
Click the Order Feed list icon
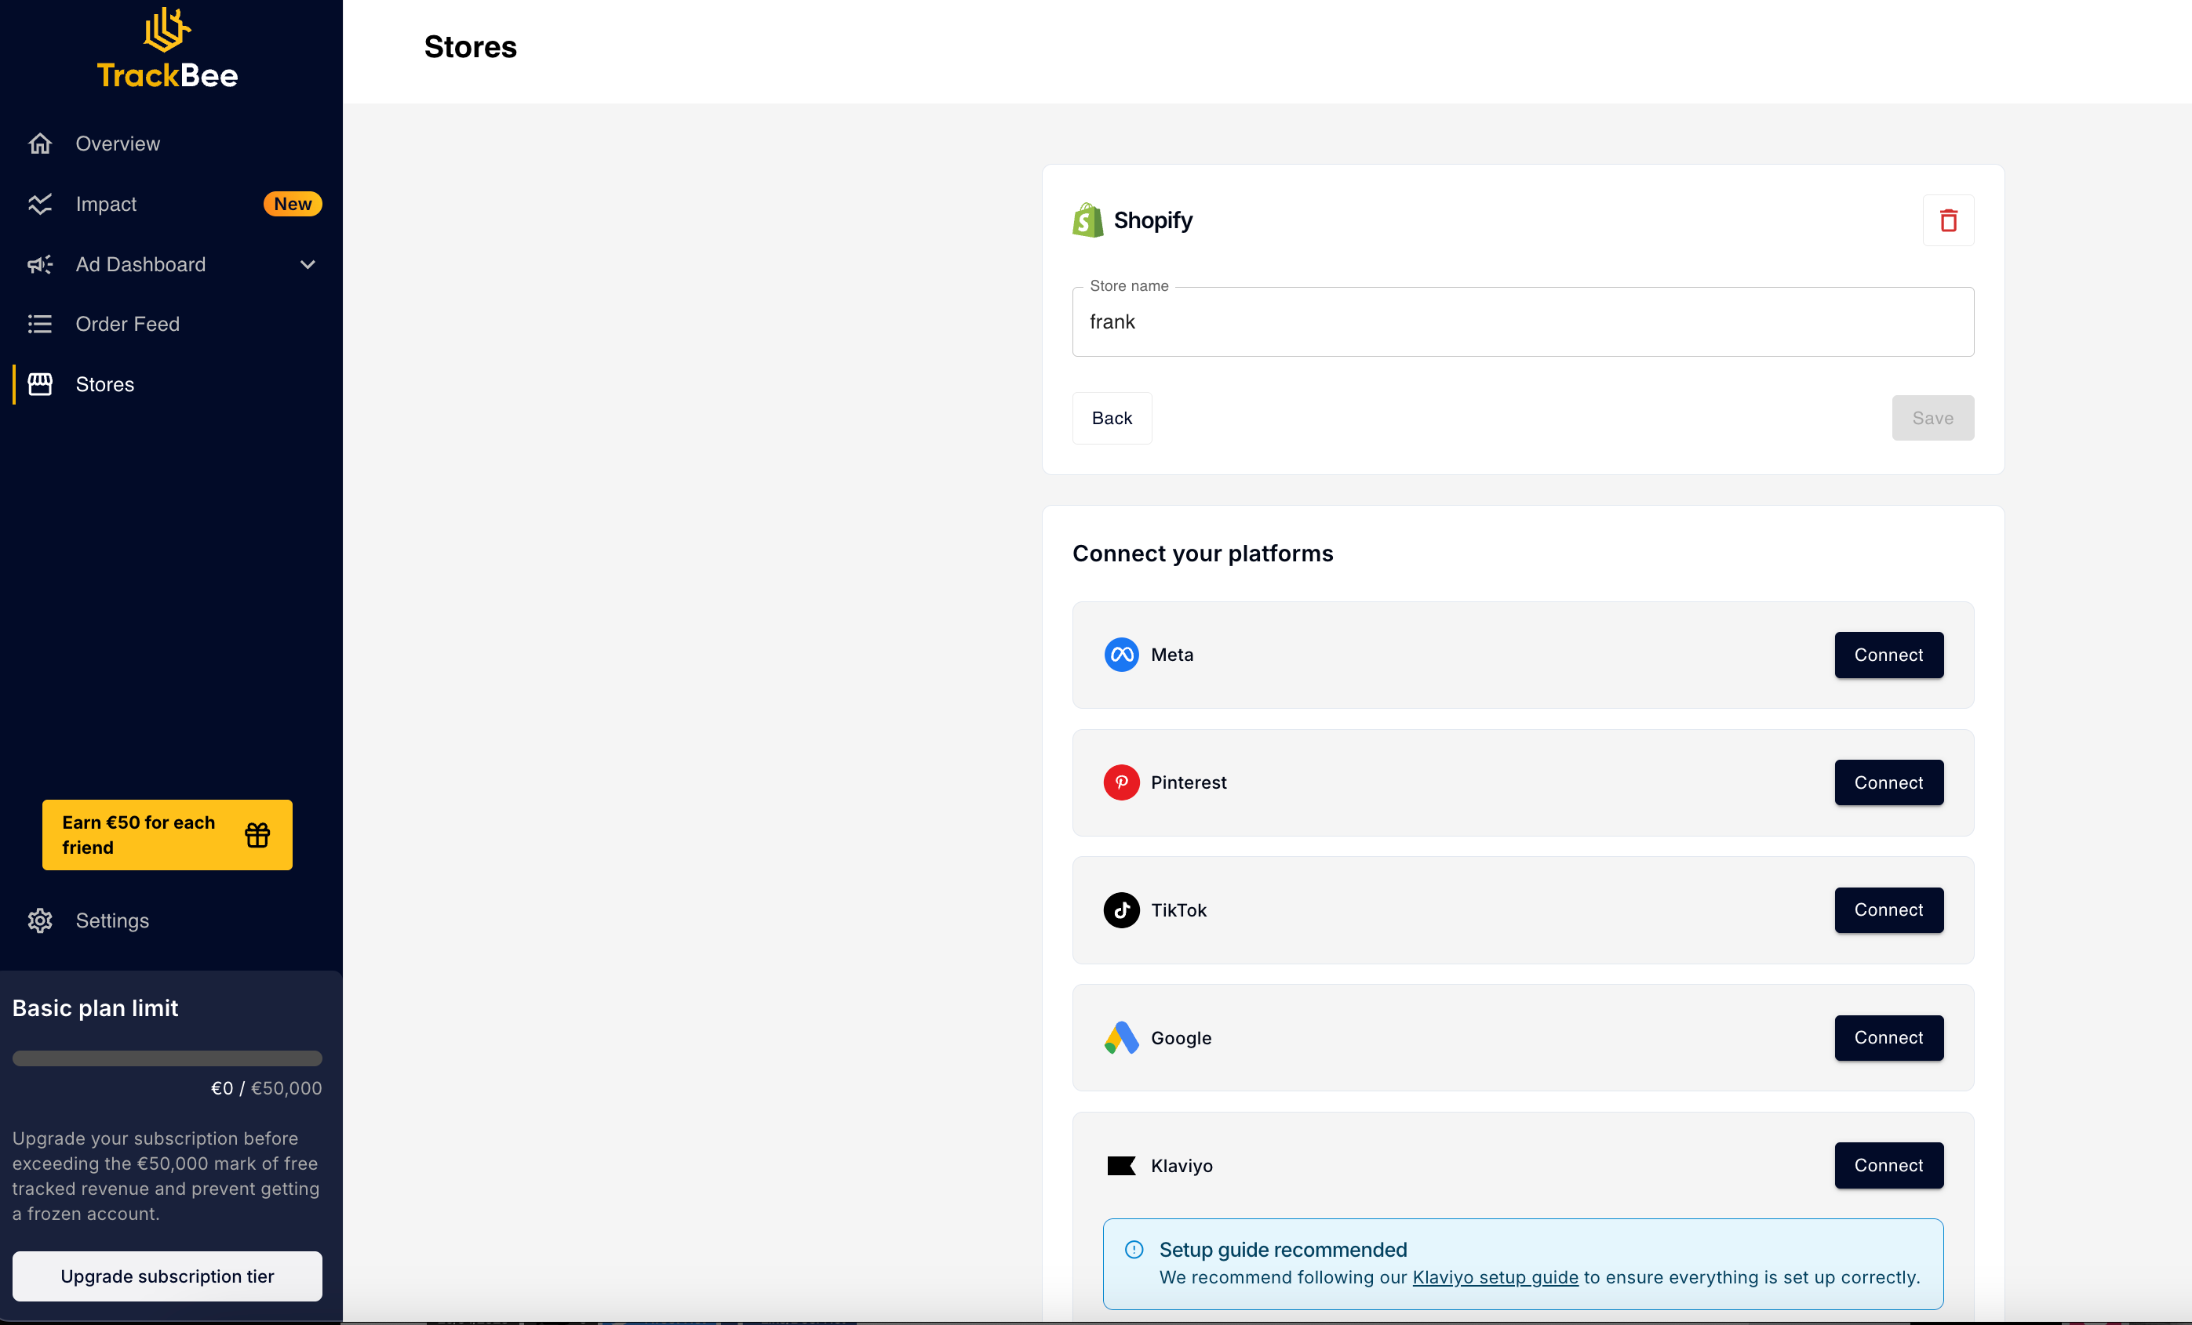[x=40, y=324]
